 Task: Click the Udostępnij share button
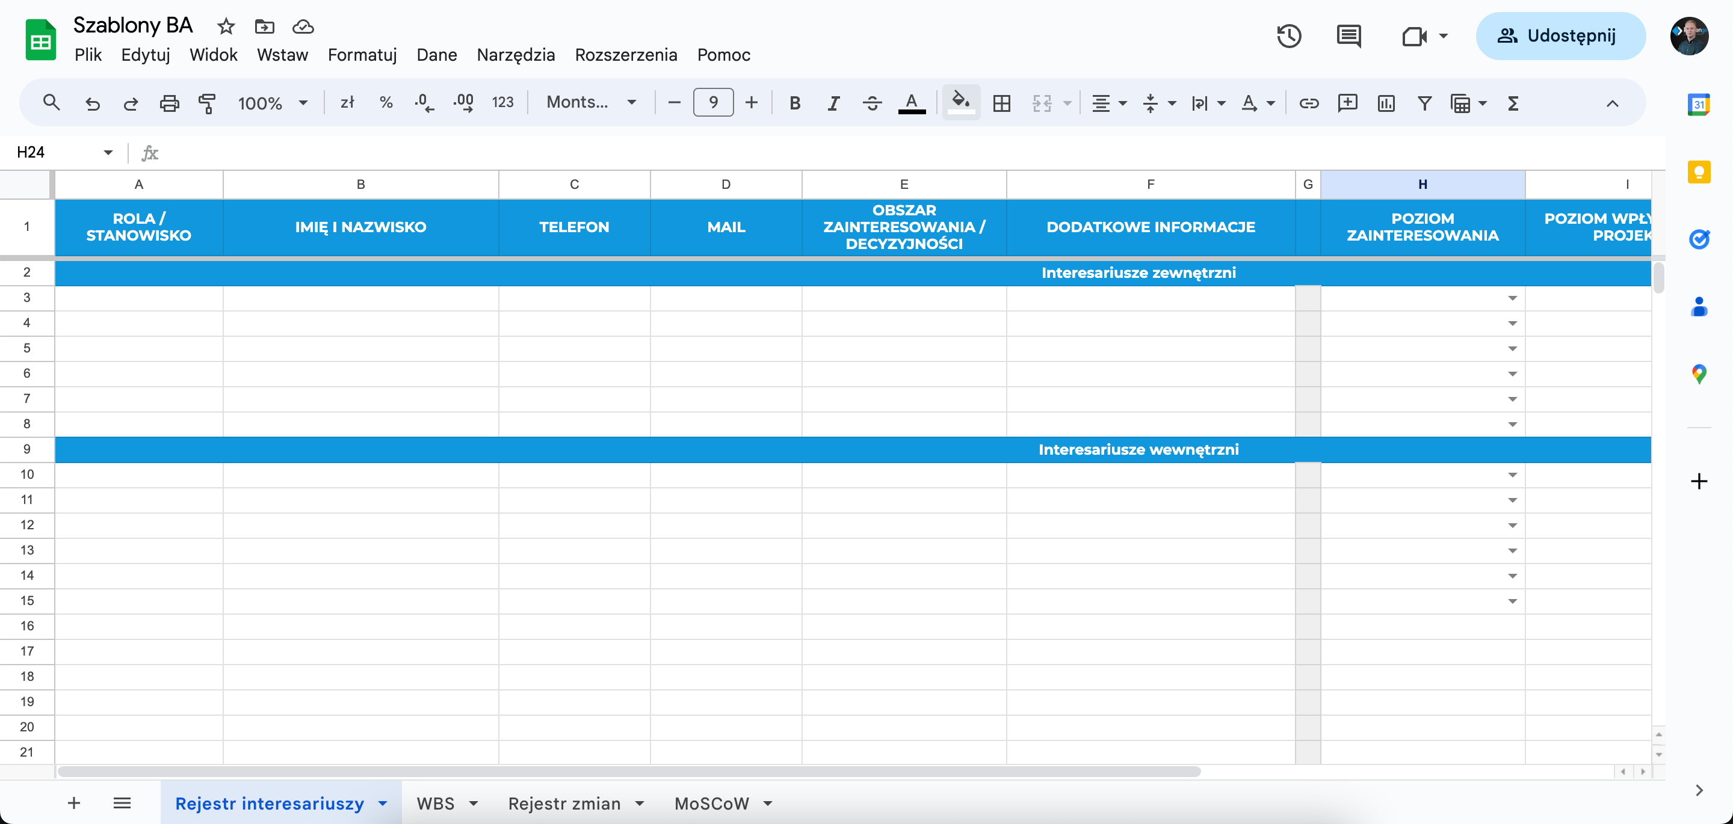tap(1560, 35)
